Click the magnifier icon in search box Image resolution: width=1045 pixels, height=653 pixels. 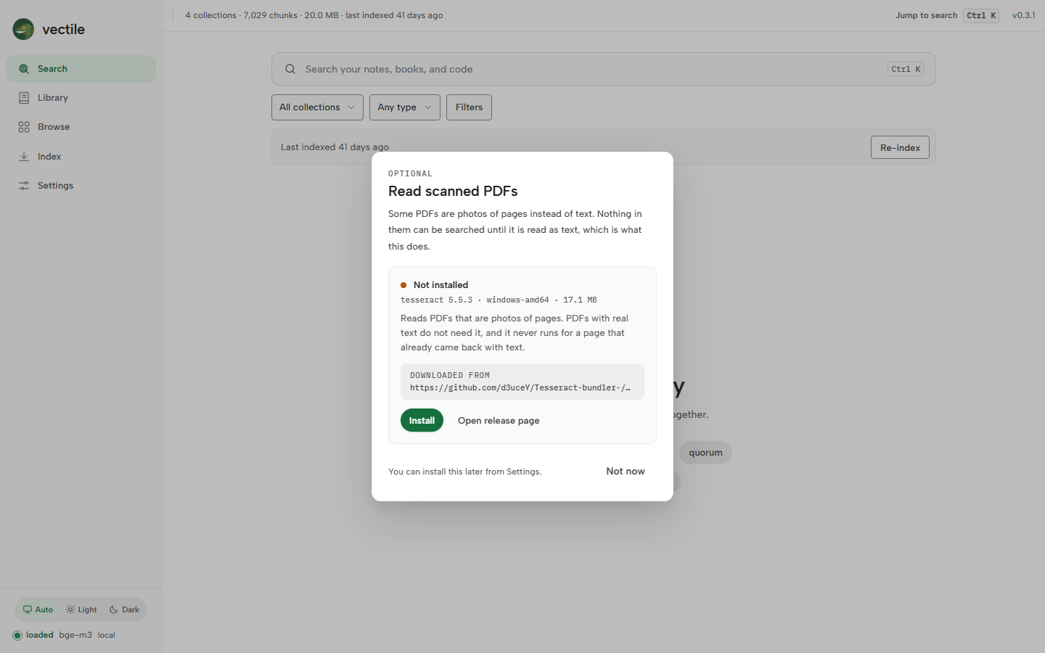290,69
